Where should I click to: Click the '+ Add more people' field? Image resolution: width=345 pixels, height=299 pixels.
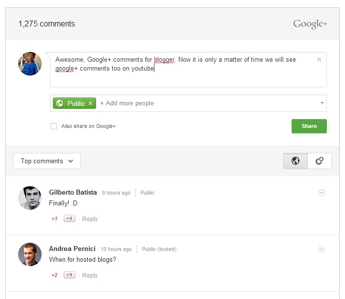pos(127,103)
